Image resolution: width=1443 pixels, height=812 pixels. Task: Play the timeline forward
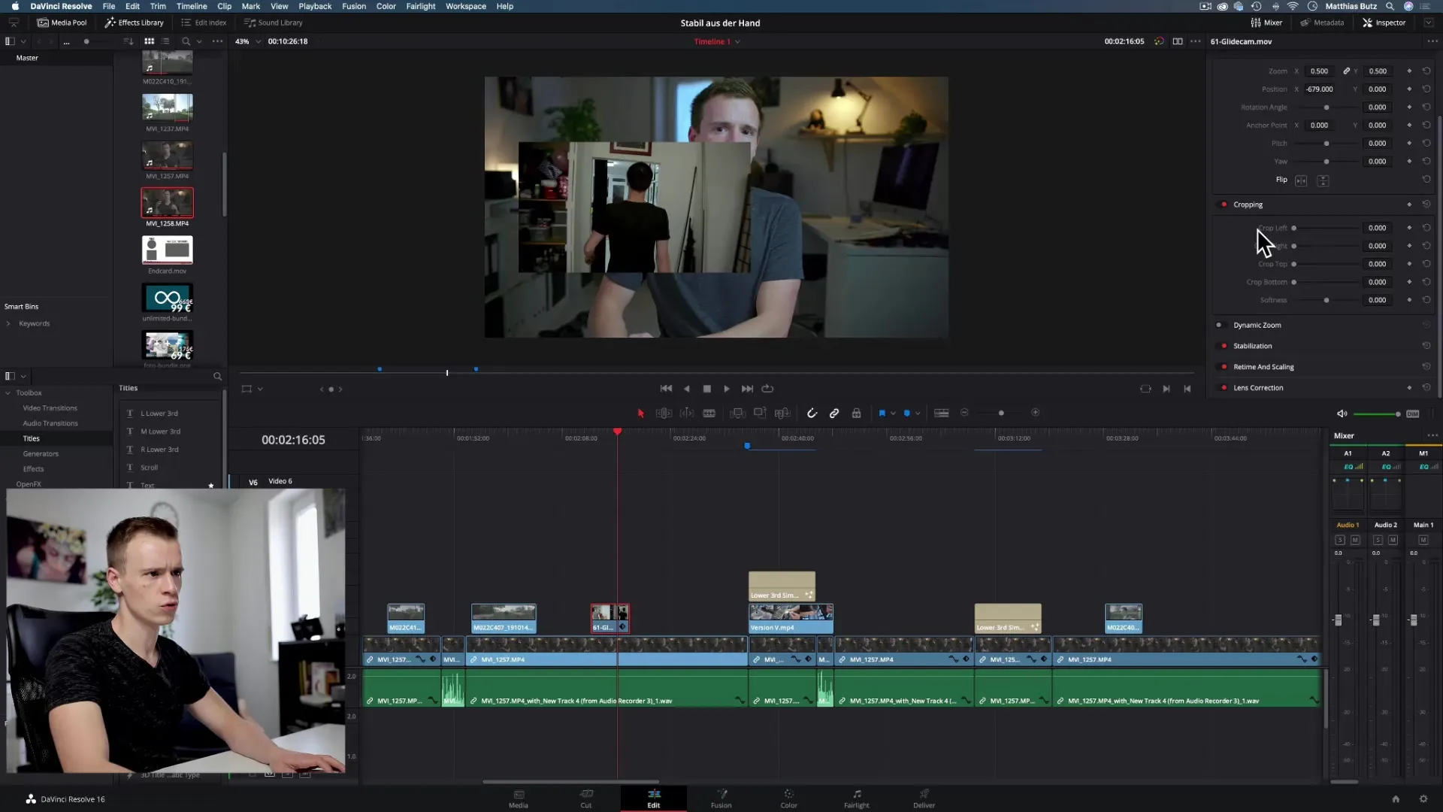[x=727, y=389]
